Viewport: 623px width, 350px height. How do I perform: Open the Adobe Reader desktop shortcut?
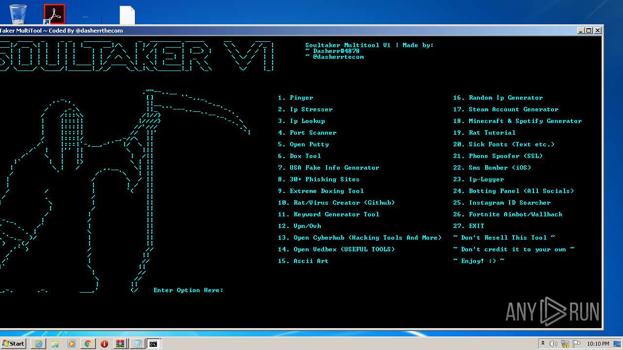(54, 14)
